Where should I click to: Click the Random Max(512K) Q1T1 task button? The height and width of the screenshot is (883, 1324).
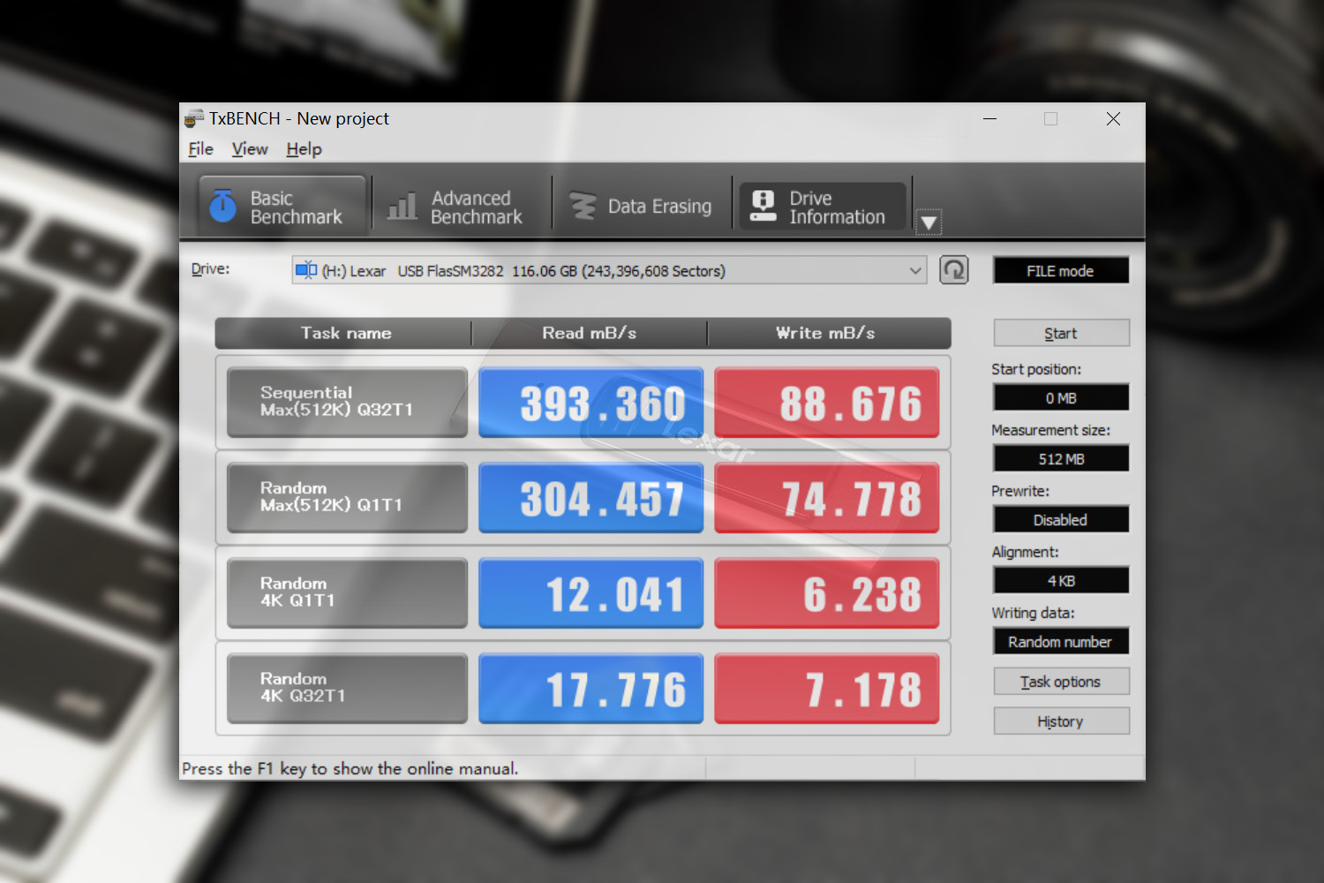point(347,498)
